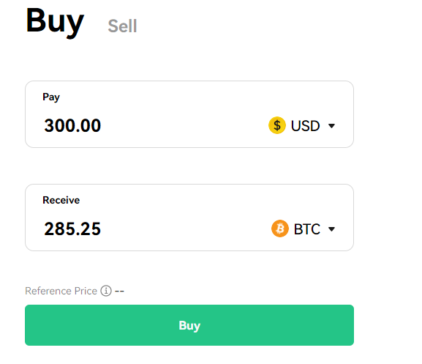Screen dimensions: 422x364
Task: Focus the Pay amount showing 300.00
Action: (x=72, y=125)
